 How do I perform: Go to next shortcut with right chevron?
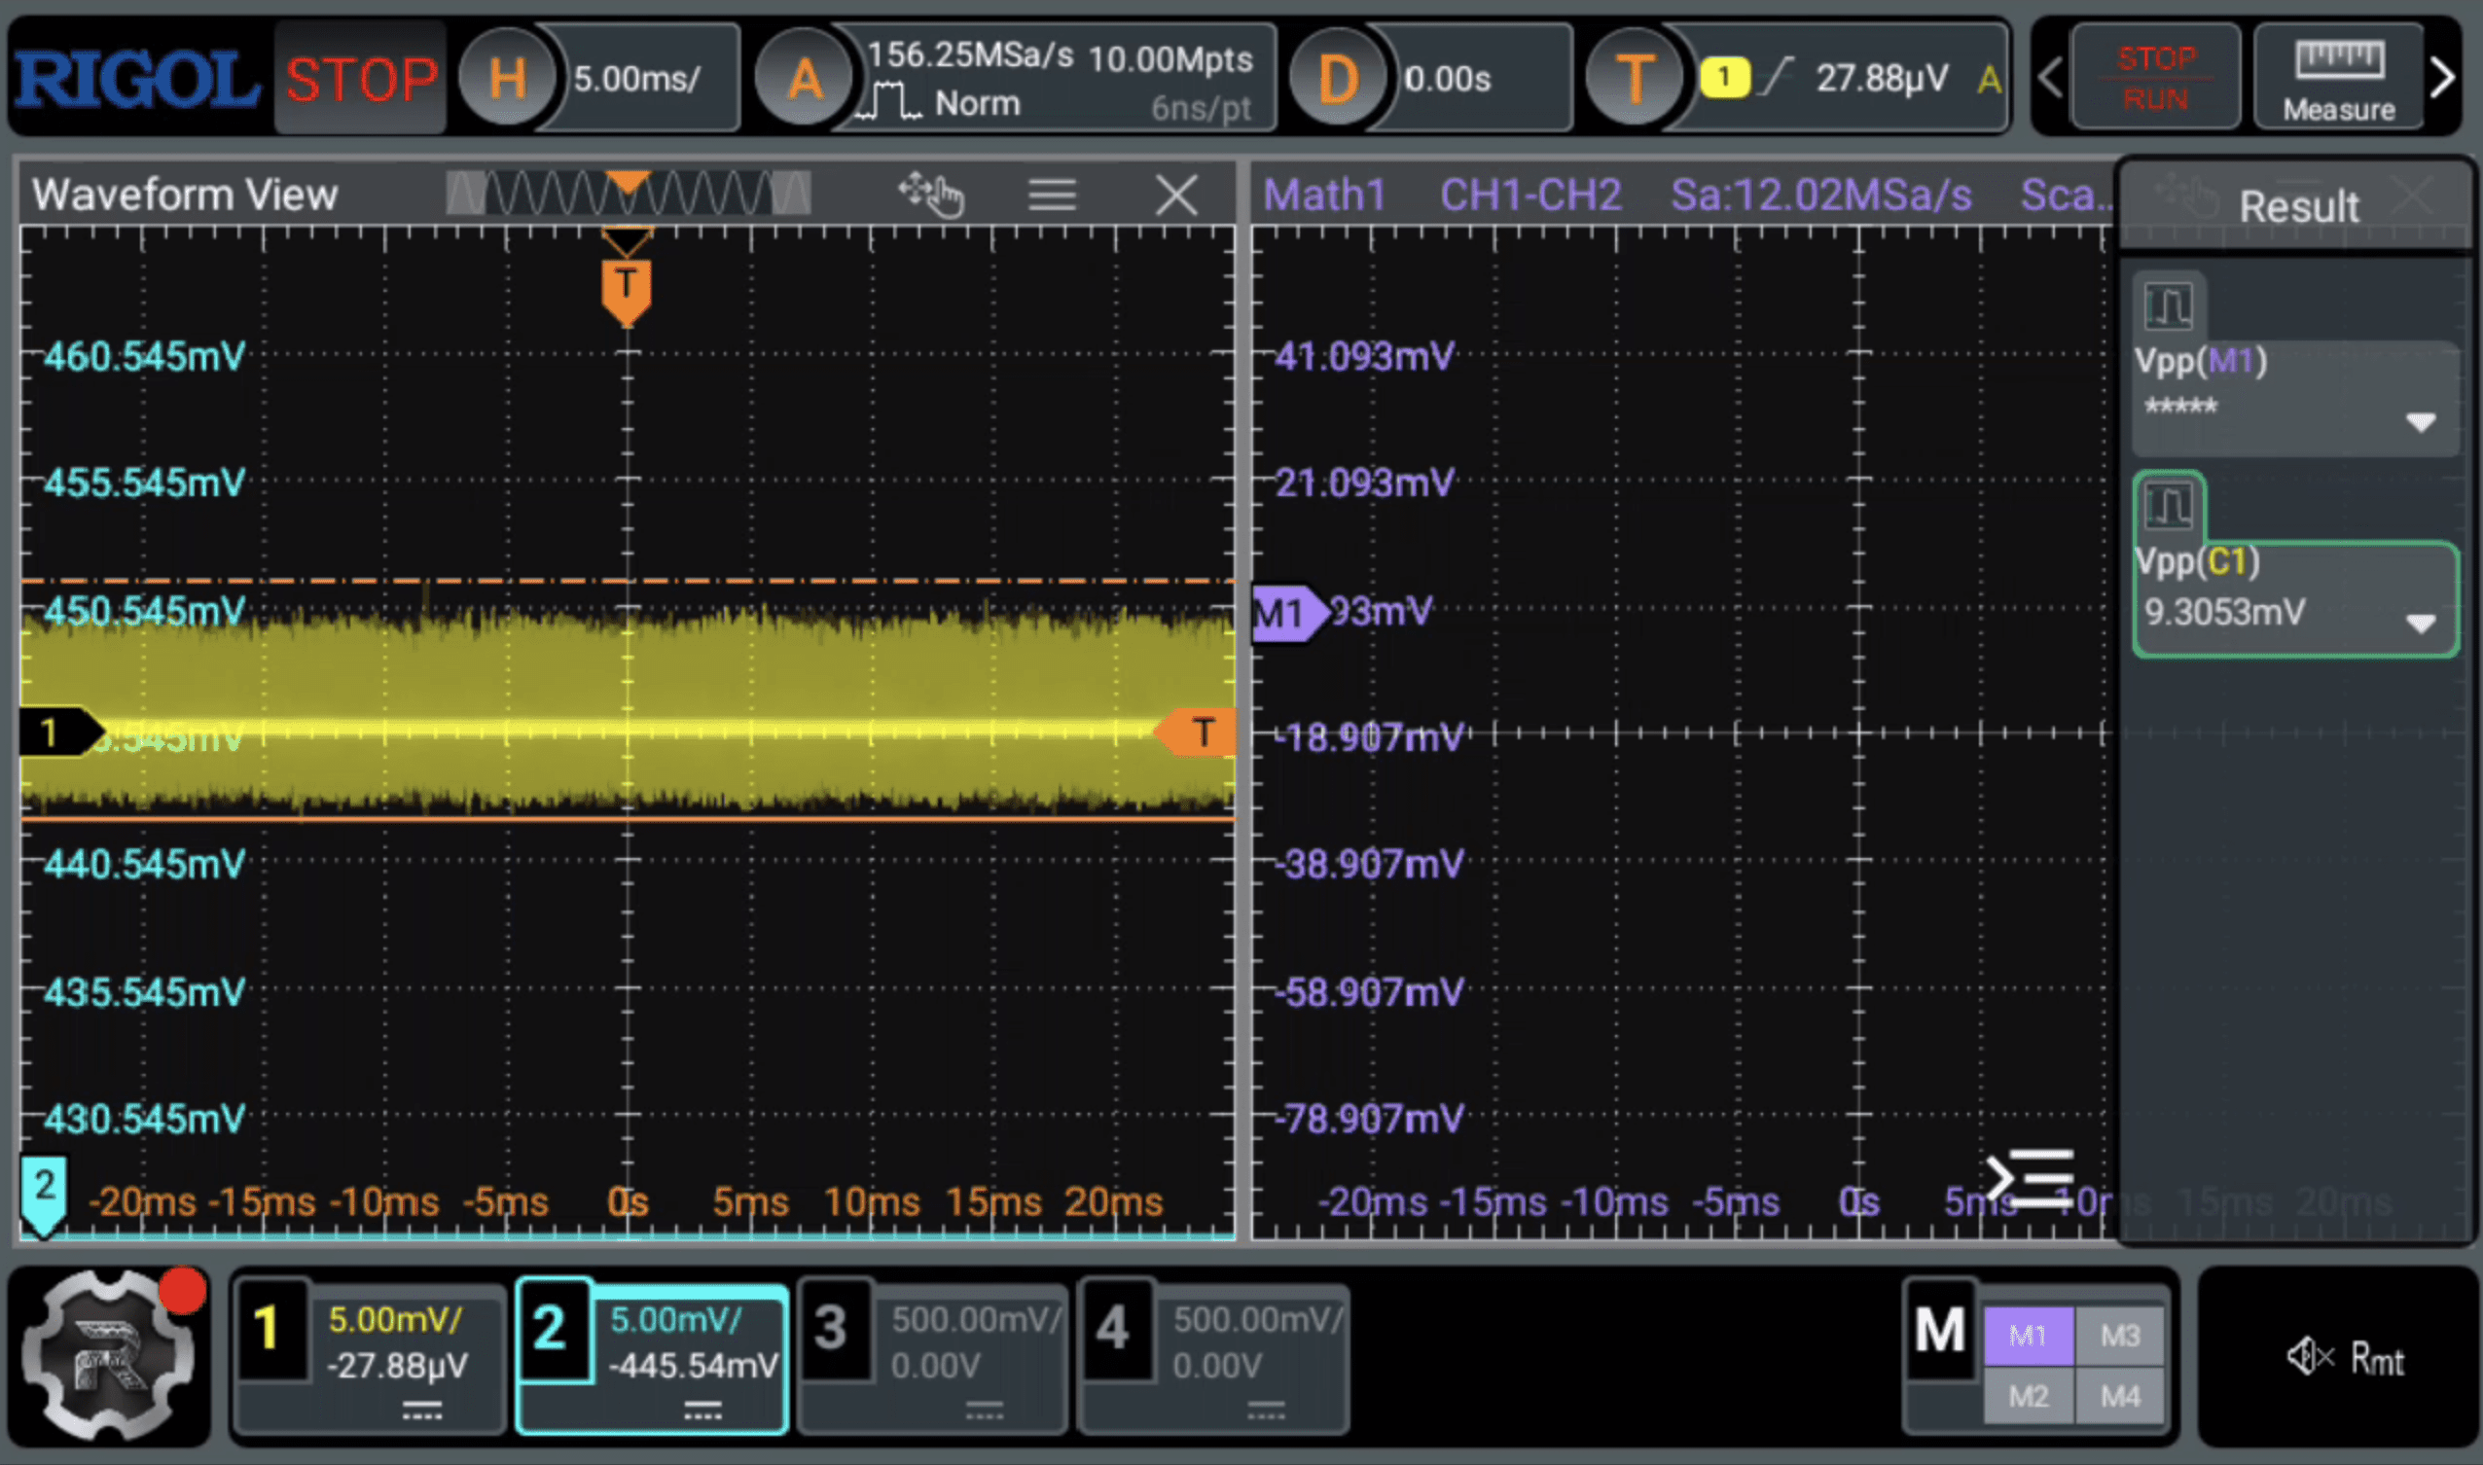point(2443,78)
